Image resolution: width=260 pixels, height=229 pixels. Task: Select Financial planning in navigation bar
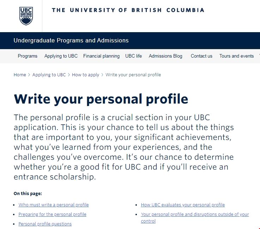101,56
